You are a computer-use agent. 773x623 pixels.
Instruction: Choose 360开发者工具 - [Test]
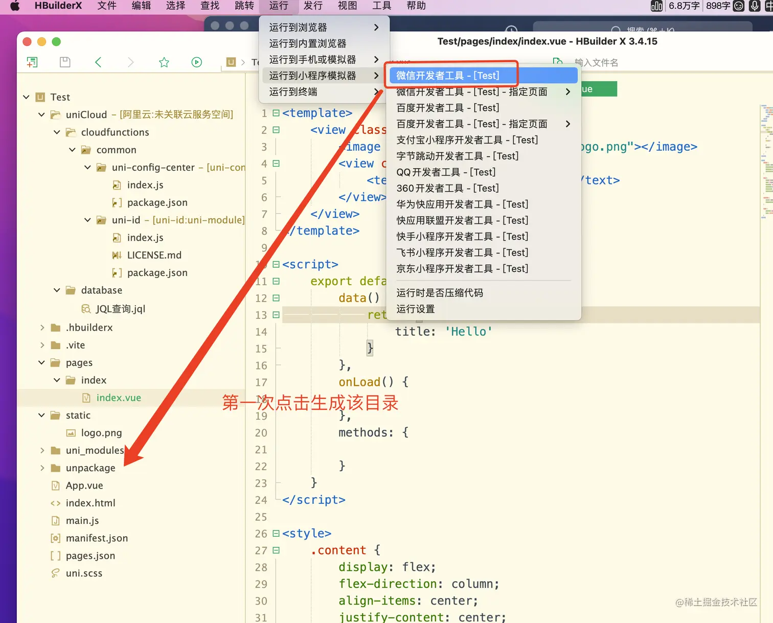(x=483, y=188)
